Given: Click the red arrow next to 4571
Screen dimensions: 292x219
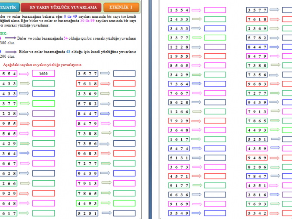Looking at the screenshot, I should pos(196,176).
